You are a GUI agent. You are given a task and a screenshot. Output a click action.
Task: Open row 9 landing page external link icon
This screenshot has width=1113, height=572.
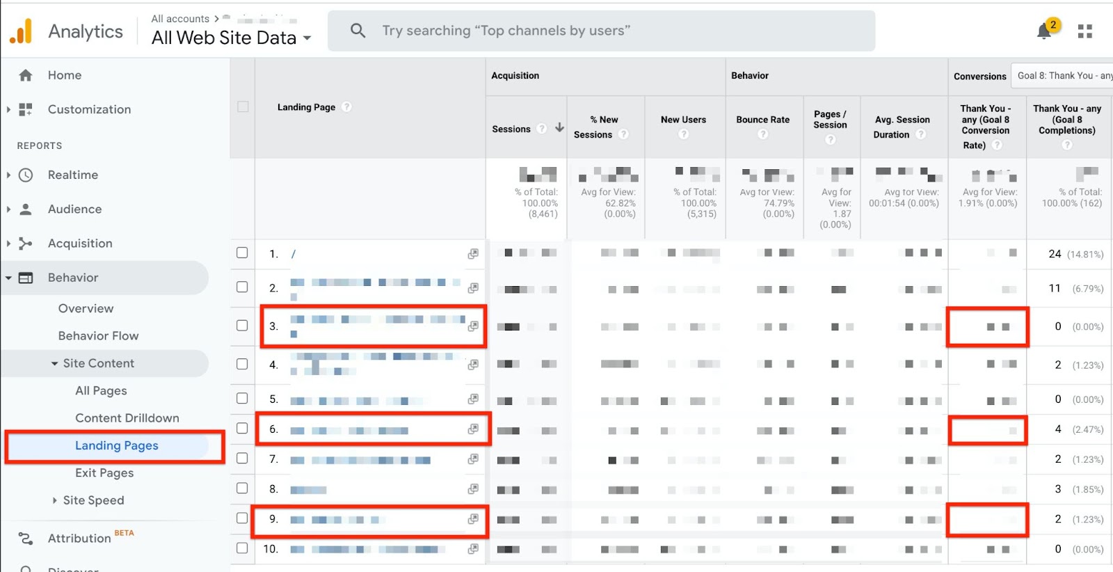473,519
